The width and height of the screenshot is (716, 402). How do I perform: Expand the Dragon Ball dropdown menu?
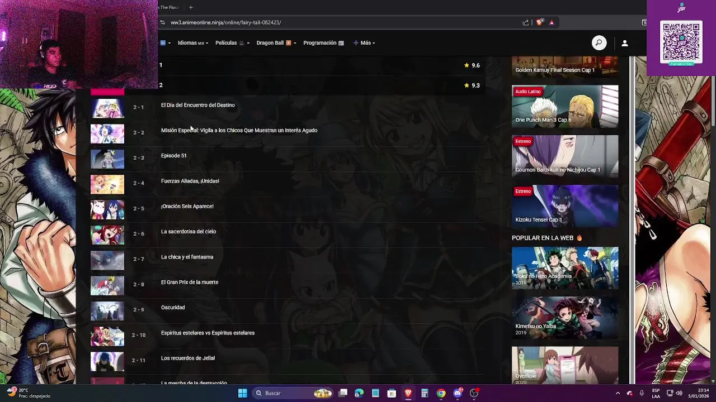click(276, 43)
